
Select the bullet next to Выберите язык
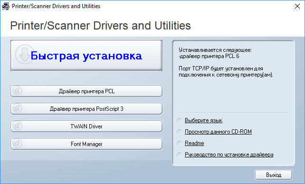point(180,120)
